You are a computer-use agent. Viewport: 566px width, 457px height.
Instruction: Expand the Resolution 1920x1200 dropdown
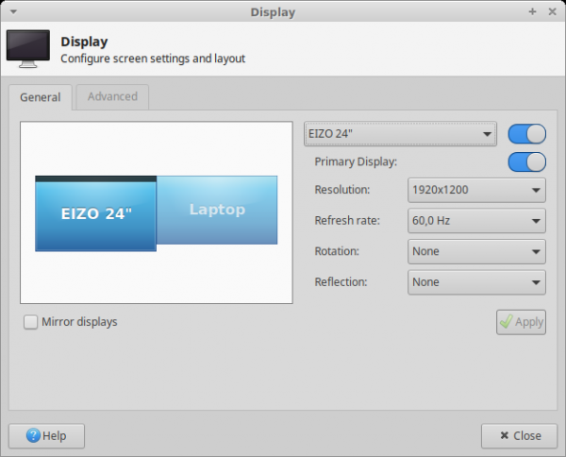(x=476, y=191)
